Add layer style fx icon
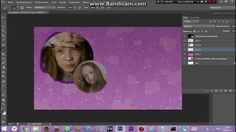Viewport: 236px width, 132px height. coord(212,91)
